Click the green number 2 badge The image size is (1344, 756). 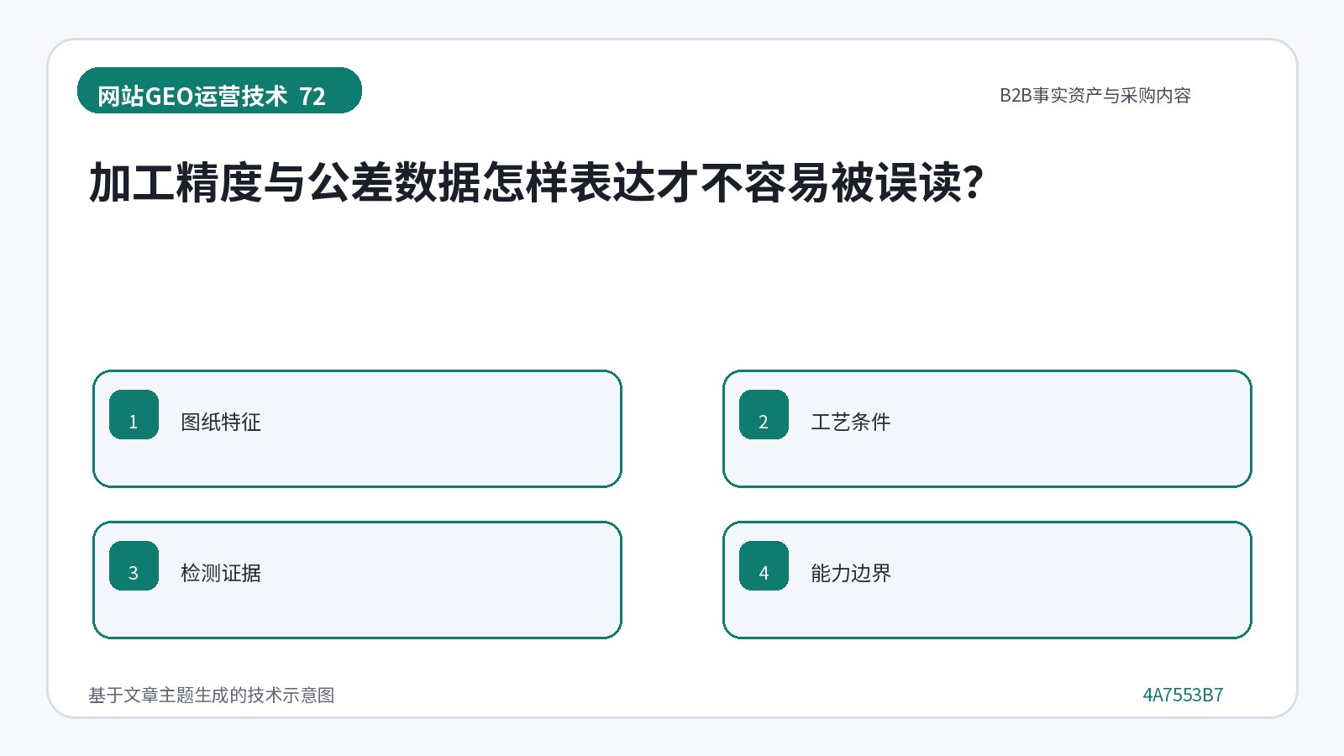764,414
